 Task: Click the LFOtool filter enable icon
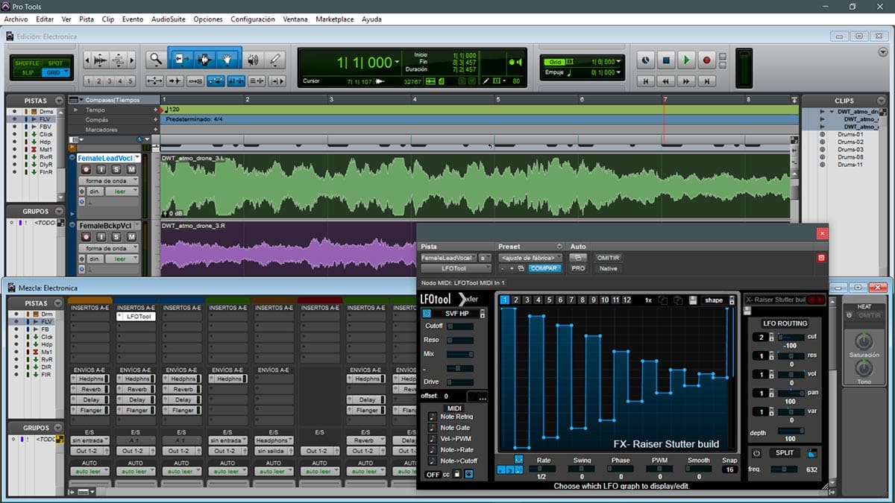[427, 314]
